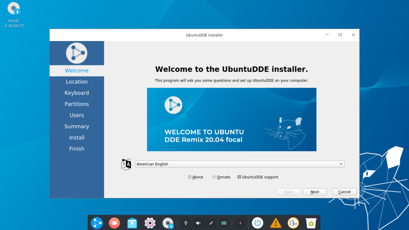409x230 pixels.
Task: Click the UbuntuDDE logo in installer sidebar
Action: click(x=77, y=53)
